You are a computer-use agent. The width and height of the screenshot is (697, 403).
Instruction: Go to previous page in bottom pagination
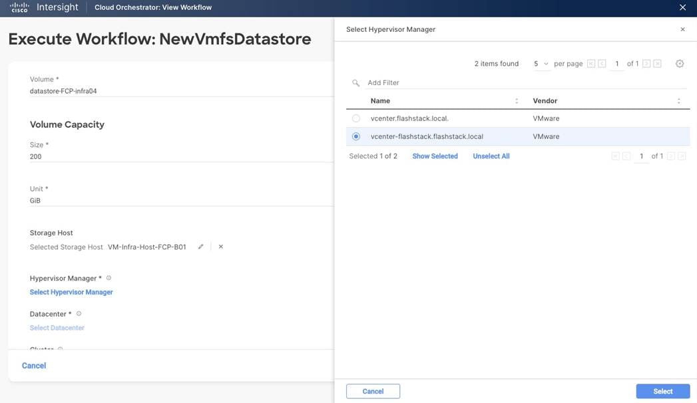tap(626, 156)
